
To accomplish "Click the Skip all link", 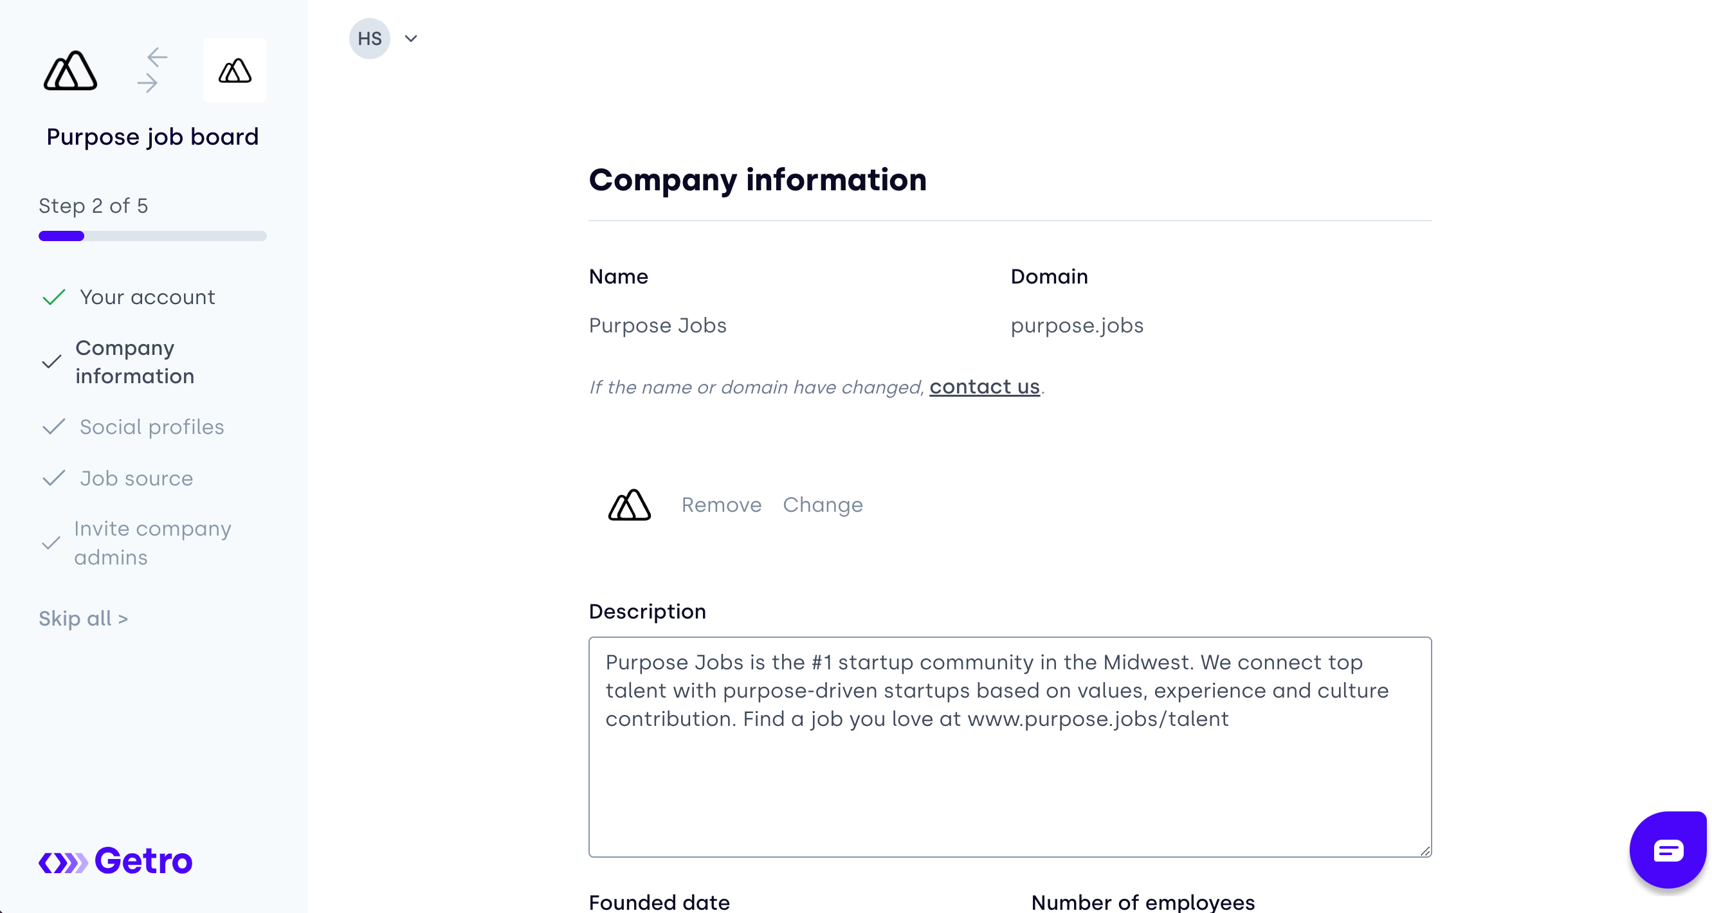I will click(83, 619).
